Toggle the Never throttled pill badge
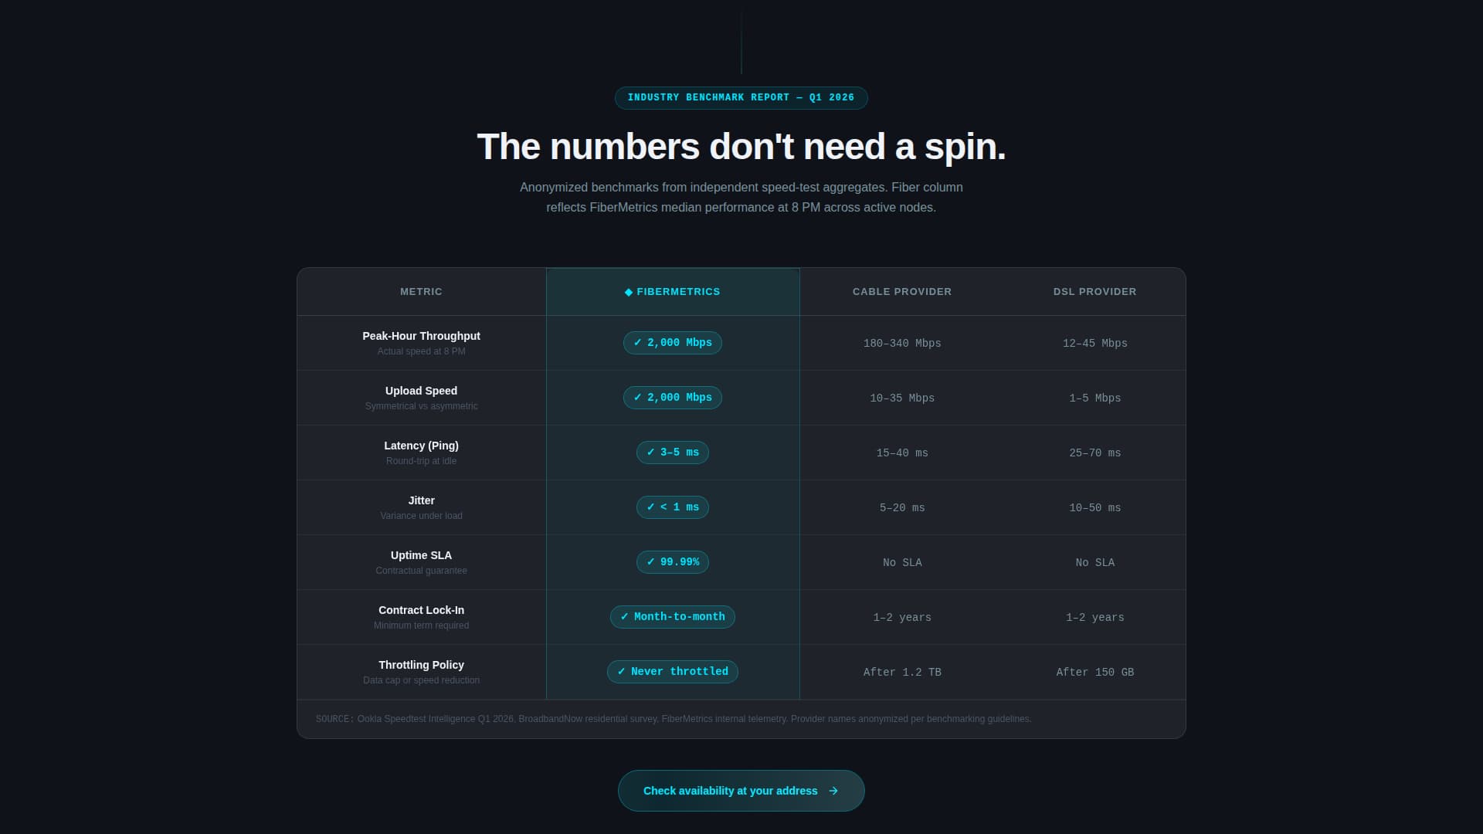This screenshot has height=834, width=1483. (x=673, y=672)
